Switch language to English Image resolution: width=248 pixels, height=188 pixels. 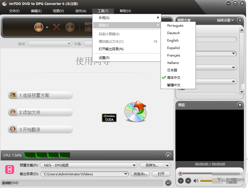(178, 41)
